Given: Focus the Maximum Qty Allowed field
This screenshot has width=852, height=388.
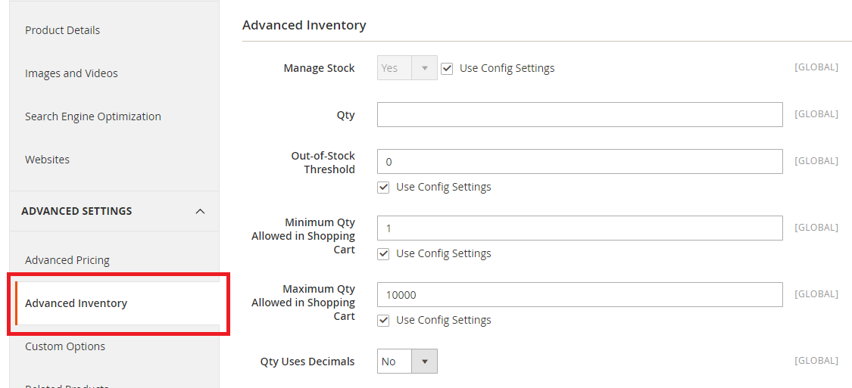Looking at the screenshot, I should tap(579, 295).
